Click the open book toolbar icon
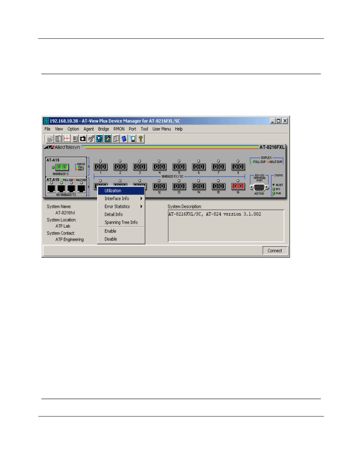Screen dimensions: 352x456 point(58,139)
